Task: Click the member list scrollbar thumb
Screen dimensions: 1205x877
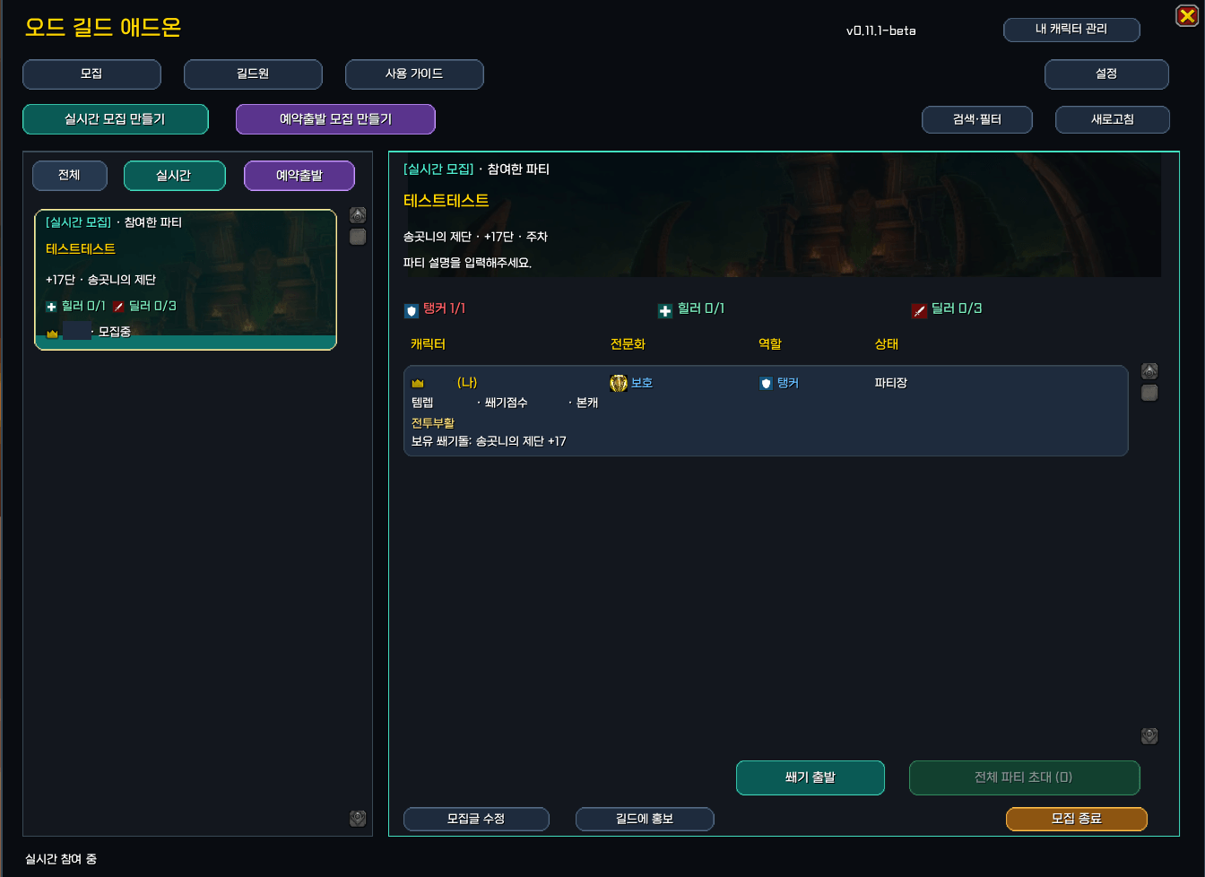Action: coord(1149,393)
